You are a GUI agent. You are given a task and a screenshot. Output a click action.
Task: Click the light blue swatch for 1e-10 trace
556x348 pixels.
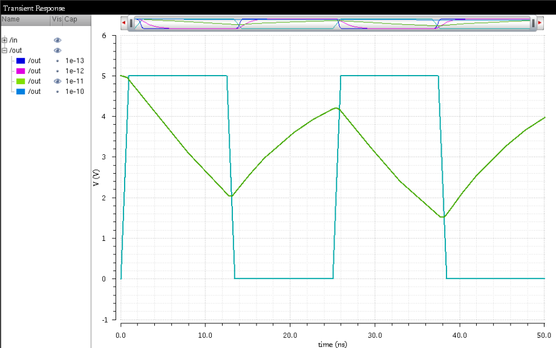(x=21, y=91)
